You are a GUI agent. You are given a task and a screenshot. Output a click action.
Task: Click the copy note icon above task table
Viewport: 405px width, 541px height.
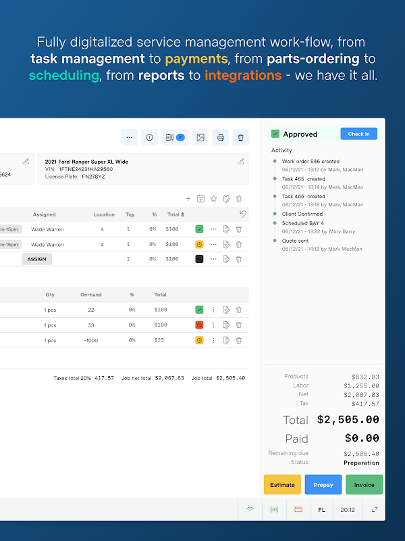point(226,198)
